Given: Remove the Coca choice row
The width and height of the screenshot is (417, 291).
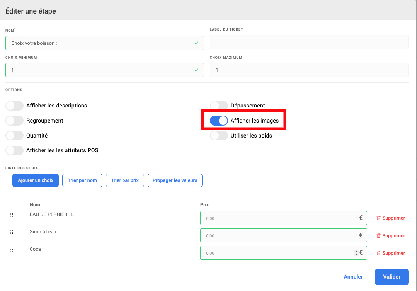Looking at the screenshot, I should [x=391, y=253].
